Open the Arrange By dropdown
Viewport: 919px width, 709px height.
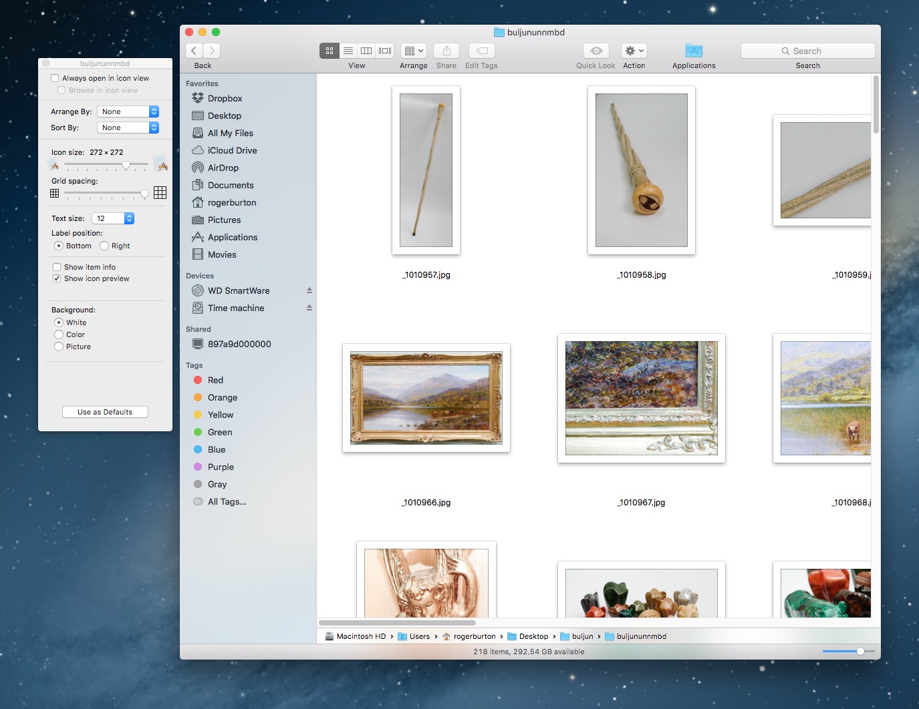coord(127,111)
